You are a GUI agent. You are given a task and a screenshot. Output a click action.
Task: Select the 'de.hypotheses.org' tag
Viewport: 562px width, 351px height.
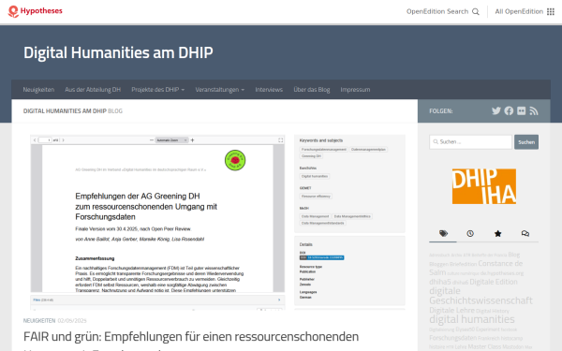coord(502,273)
